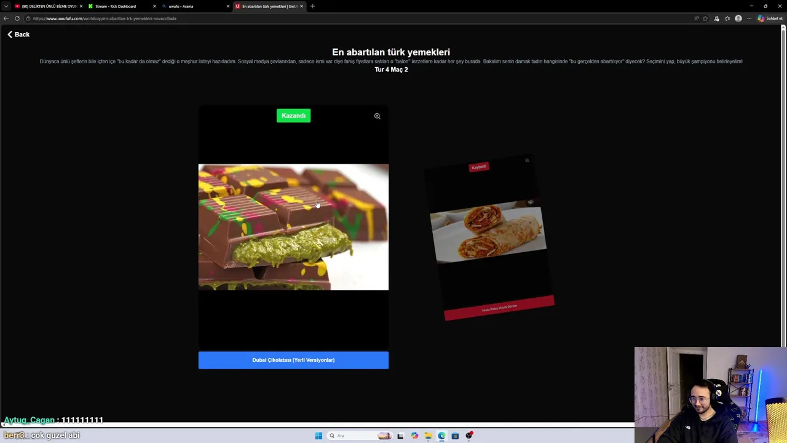The image size is (787, 443).
Task: Open the Read aloud icon in address bar
Action: click(697, 18)
